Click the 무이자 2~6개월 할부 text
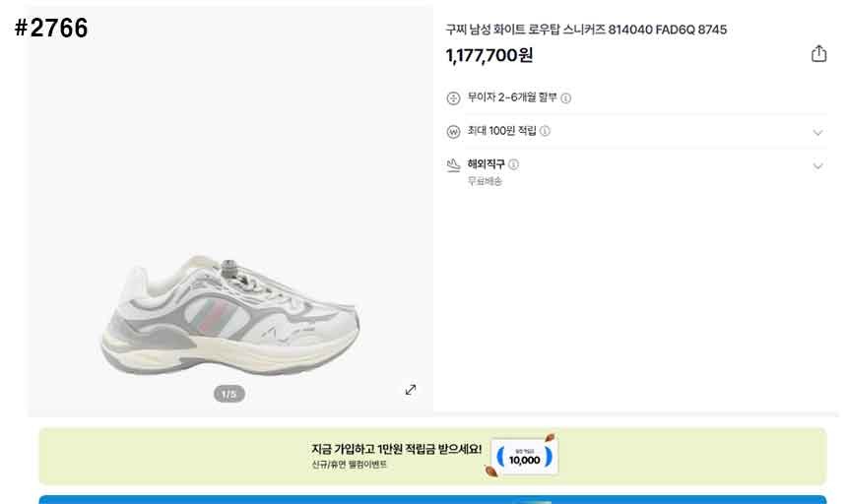847x504 pixels. click(511, 97)
